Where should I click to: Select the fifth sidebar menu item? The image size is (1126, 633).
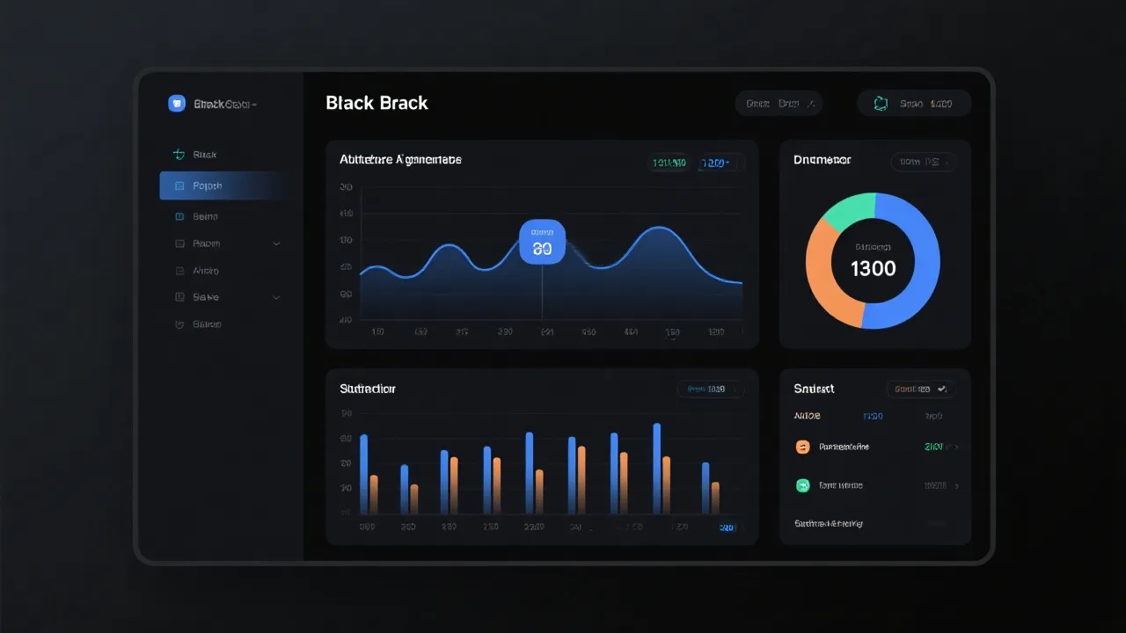[206, 271]
